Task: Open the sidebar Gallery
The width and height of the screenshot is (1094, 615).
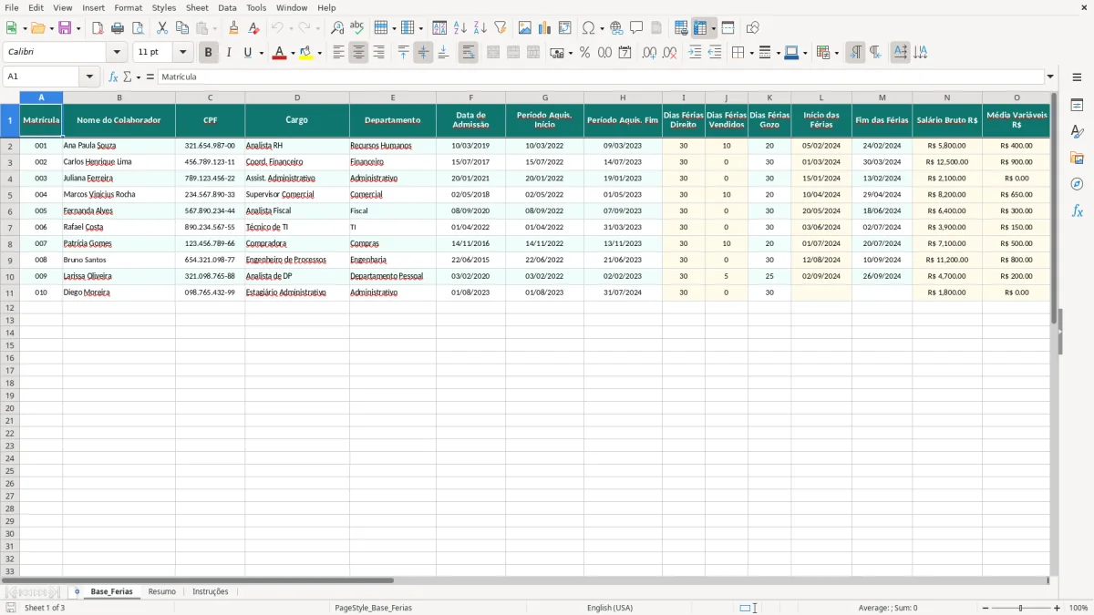Action: point(1077,158)
